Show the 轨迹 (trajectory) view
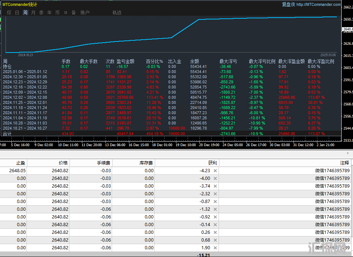 [117, 12]
